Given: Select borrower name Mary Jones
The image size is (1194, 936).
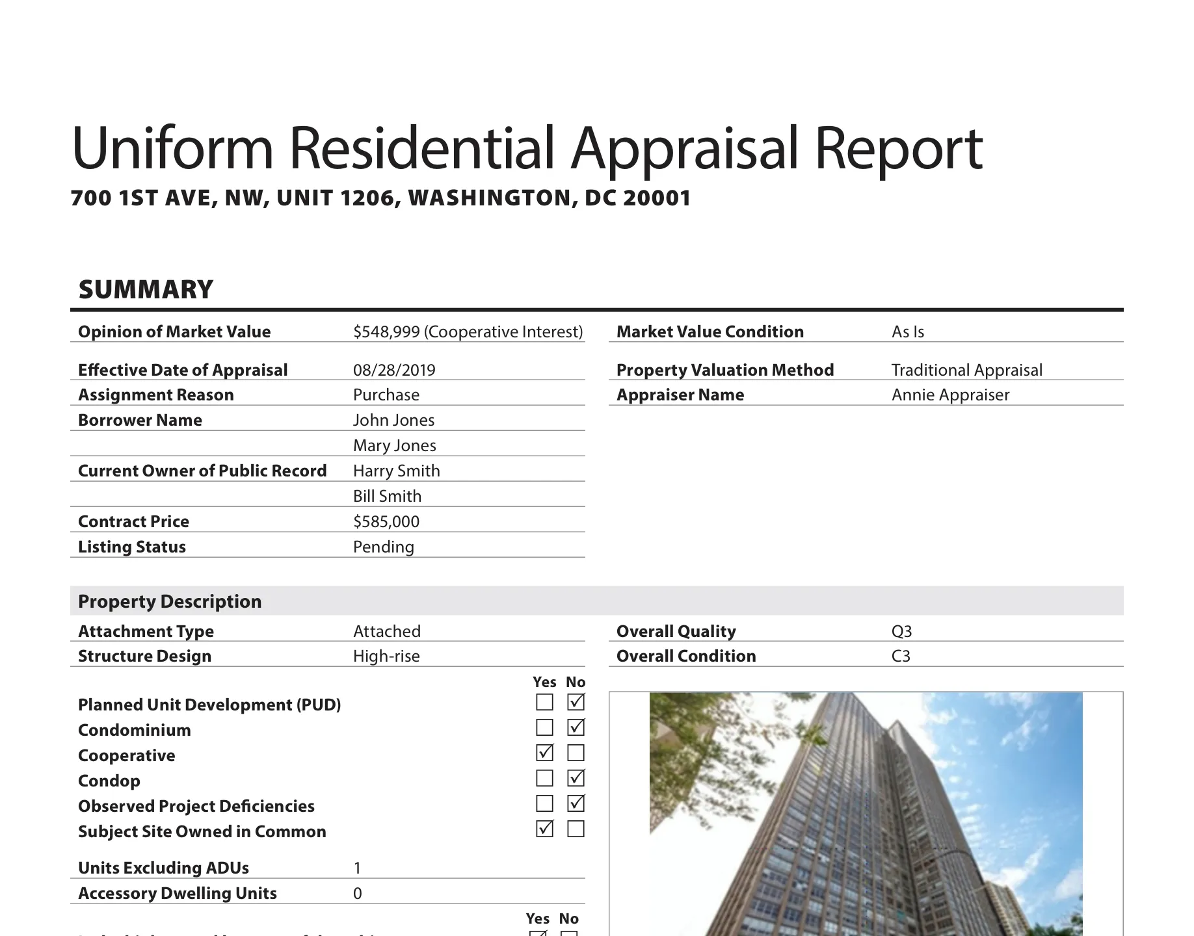Looking at the screenshot, I should 395,446.
